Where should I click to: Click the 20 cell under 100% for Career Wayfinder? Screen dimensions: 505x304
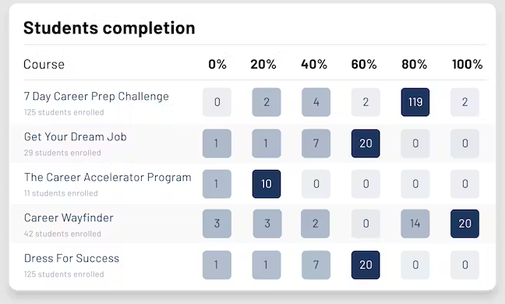point(464,224)
